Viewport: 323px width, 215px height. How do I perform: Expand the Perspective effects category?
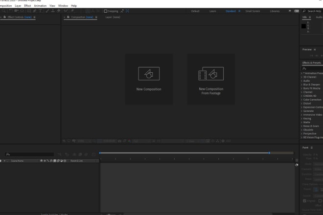pos(301,133)
